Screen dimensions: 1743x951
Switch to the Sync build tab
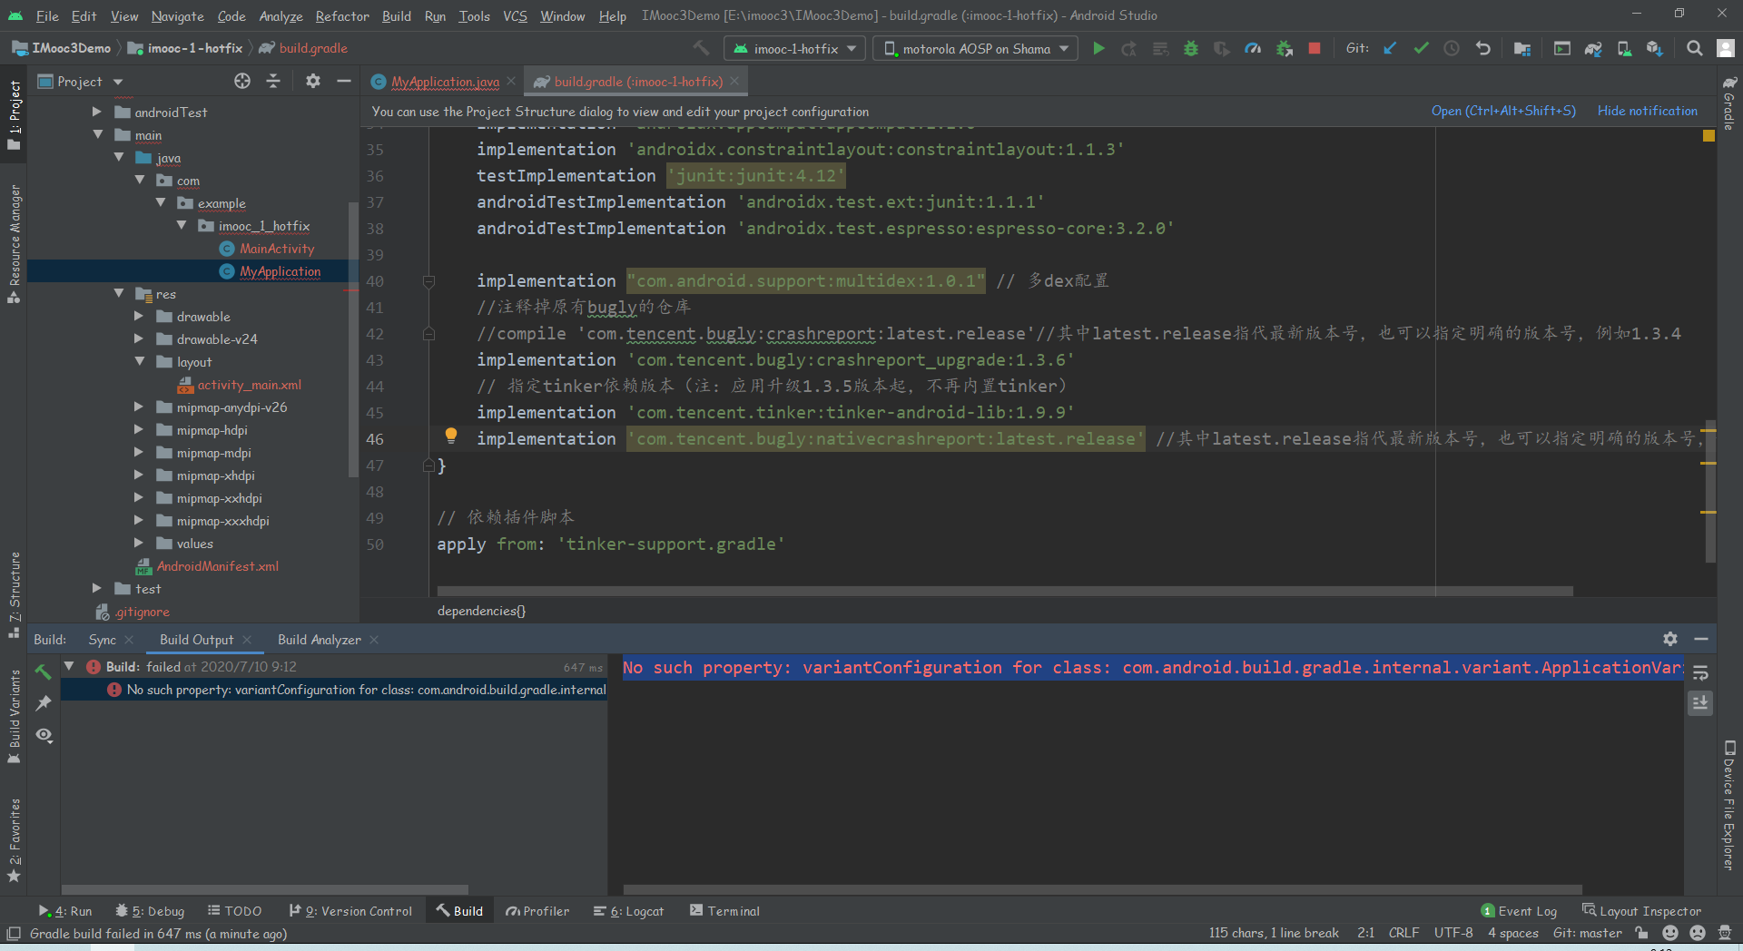point(102,640)
